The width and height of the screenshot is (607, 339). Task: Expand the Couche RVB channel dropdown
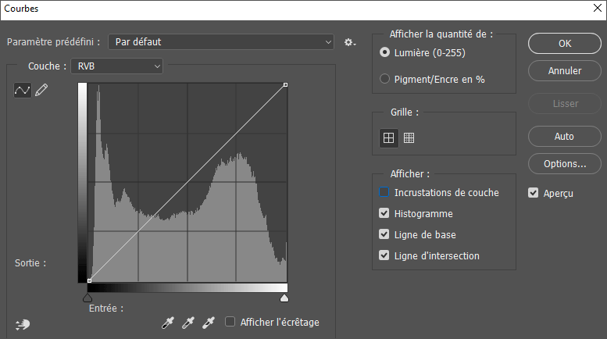coord(116,66)
